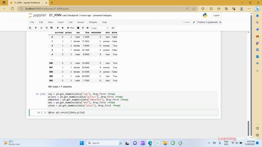The width and height of the screenshot is (262, 147).
Task: Open the File menu
Action: point(32,22)
